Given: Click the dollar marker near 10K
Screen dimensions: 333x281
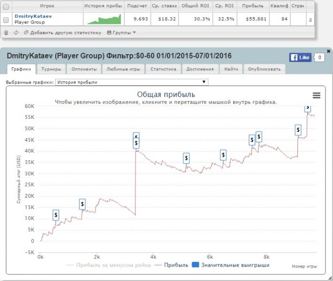Looking at the screenshot, I should [56, 215].
